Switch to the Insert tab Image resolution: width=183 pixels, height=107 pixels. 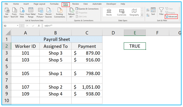pyautogui.click(x=26, y=4)
